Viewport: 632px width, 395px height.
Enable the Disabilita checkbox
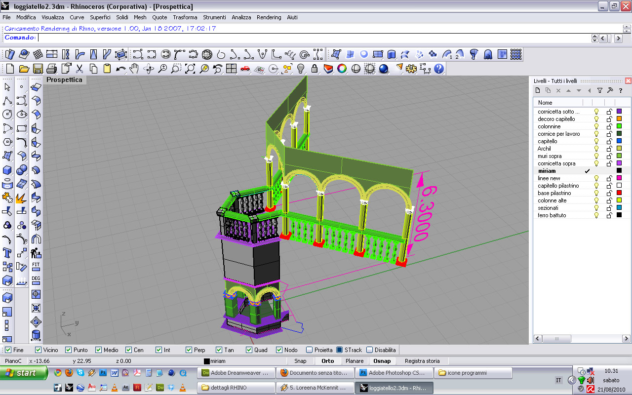tap(369, 350)
